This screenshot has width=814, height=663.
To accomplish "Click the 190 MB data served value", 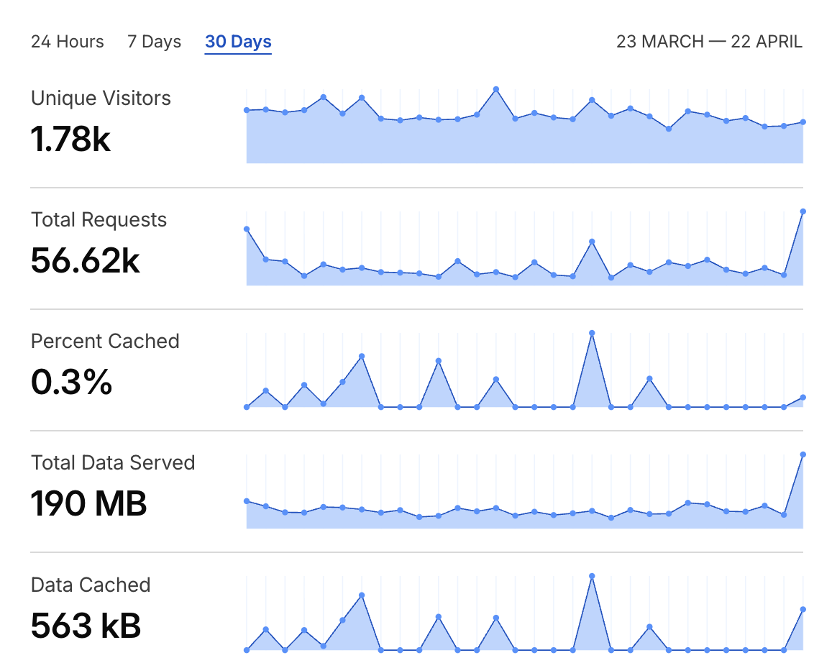I will (x=89, y=503).
